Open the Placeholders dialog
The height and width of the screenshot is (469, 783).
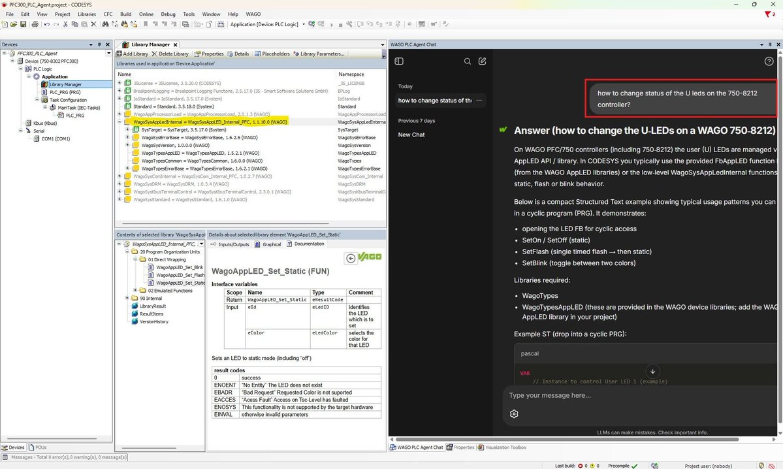272,54
